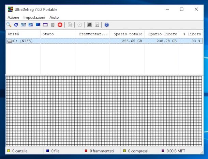Click the Quick optimization toolbar icon
Screen dimensions: 208x159
click(x=31, y=25)
